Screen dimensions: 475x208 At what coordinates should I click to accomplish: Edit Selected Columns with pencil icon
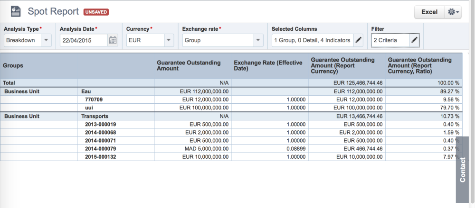coord(358,40)
